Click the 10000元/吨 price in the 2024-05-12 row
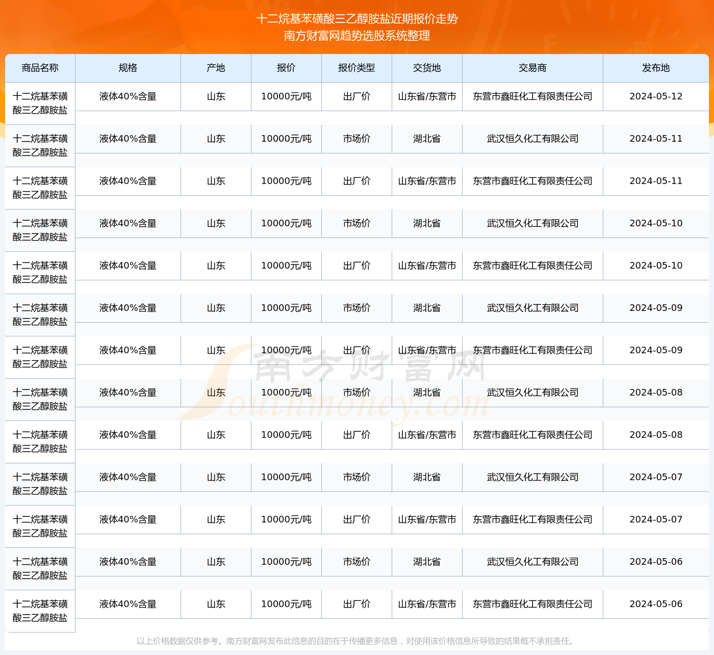The image size is (714, 655). point(287,96)
